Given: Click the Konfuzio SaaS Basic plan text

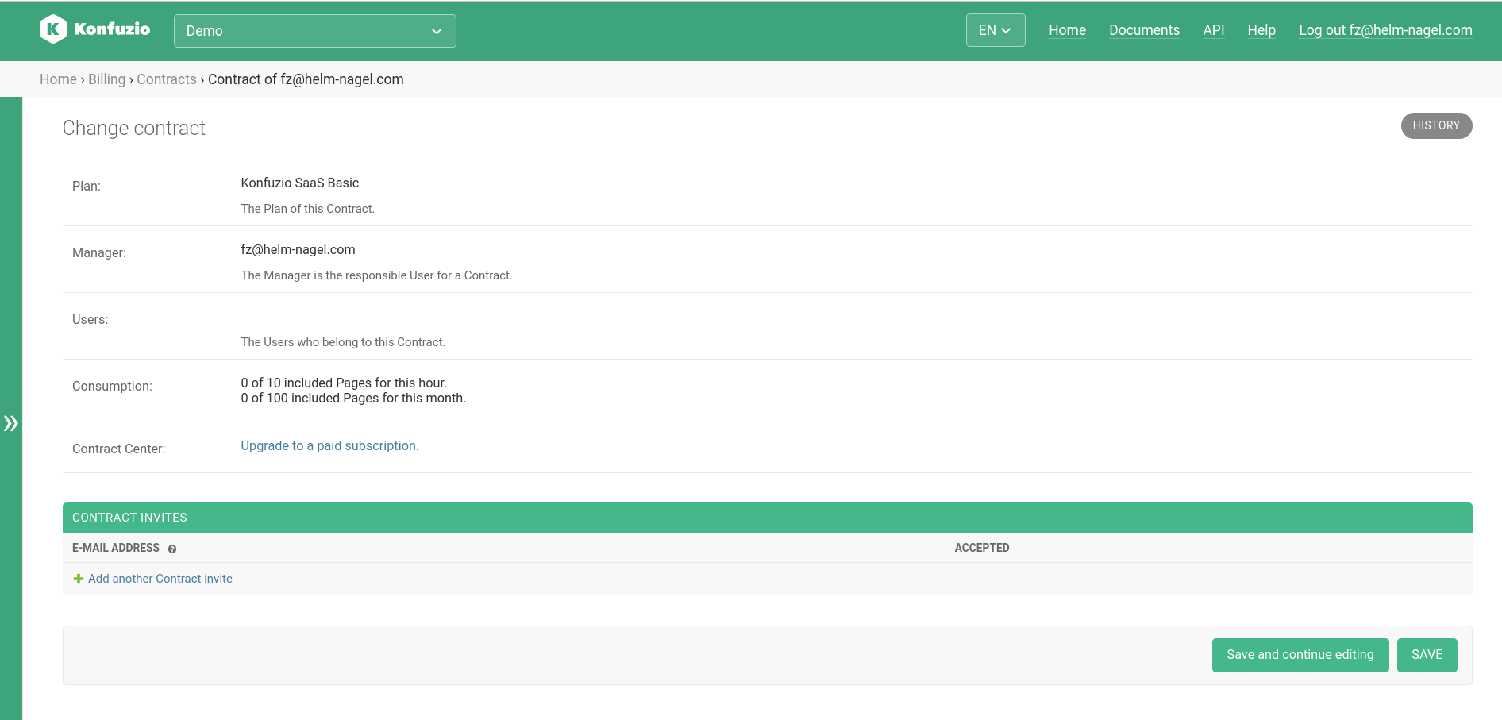Looking at the screenshot, I should click(x=299, y=183).
